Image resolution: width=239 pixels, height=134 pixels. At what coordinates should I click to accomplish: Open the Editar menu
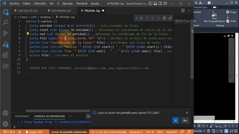point(27,3)
